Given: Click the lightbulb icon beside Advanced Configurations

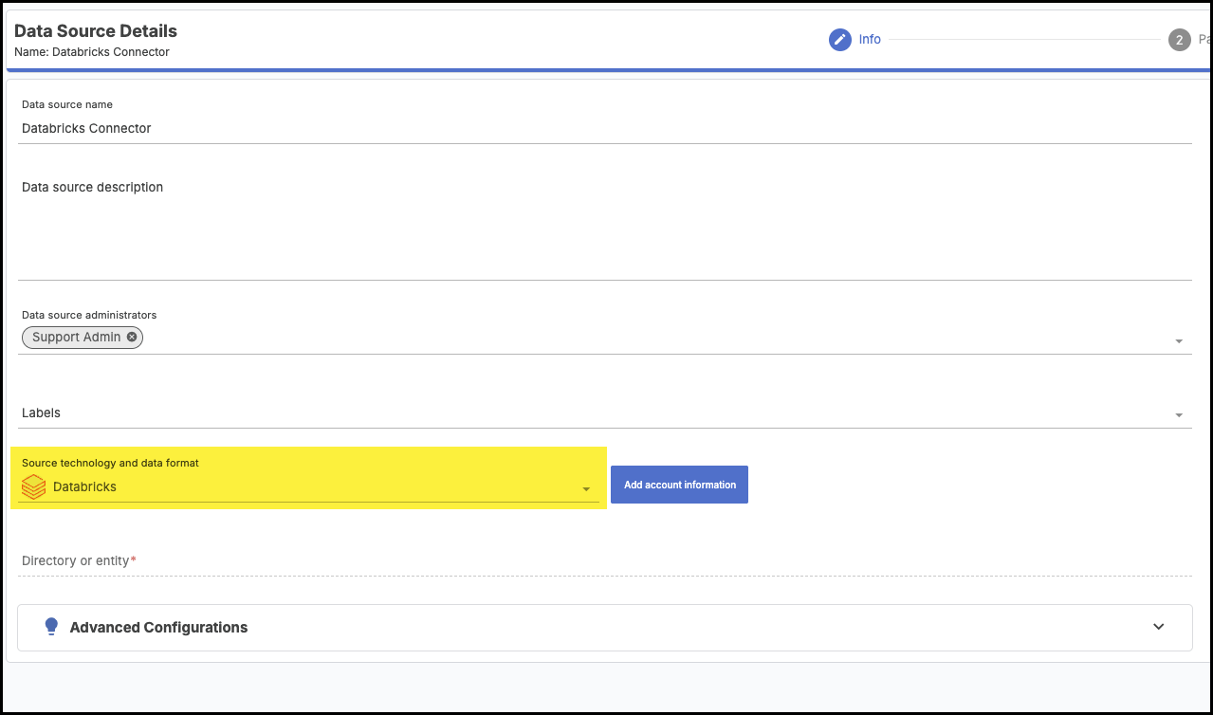Looking at the screenshot, I should tap(51, 627).
